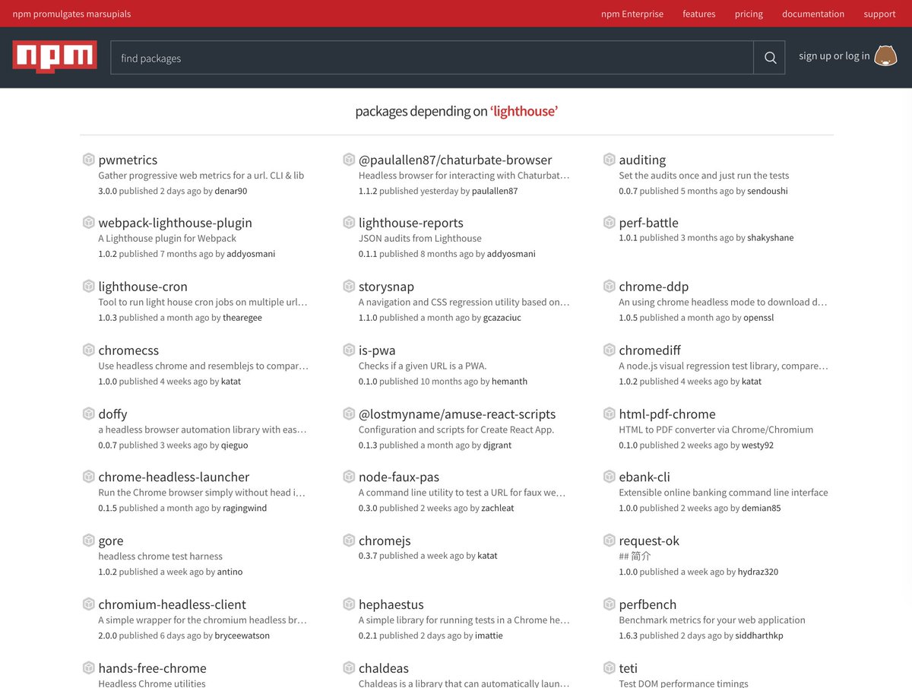Open the html-pdf-chrome package
The height and width of the screenshot is (688, 912).
coord(667,414)
